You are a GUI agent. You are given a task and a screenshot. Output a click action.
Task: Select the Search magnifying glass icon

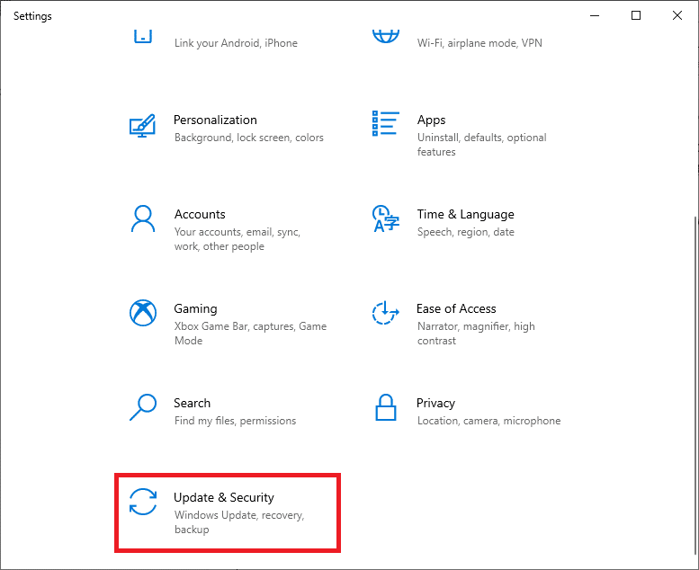pyautogui.click(x=142, y=407)
